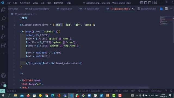
Task: Open the Accounts menu icon
Action: tap(4, 76)
